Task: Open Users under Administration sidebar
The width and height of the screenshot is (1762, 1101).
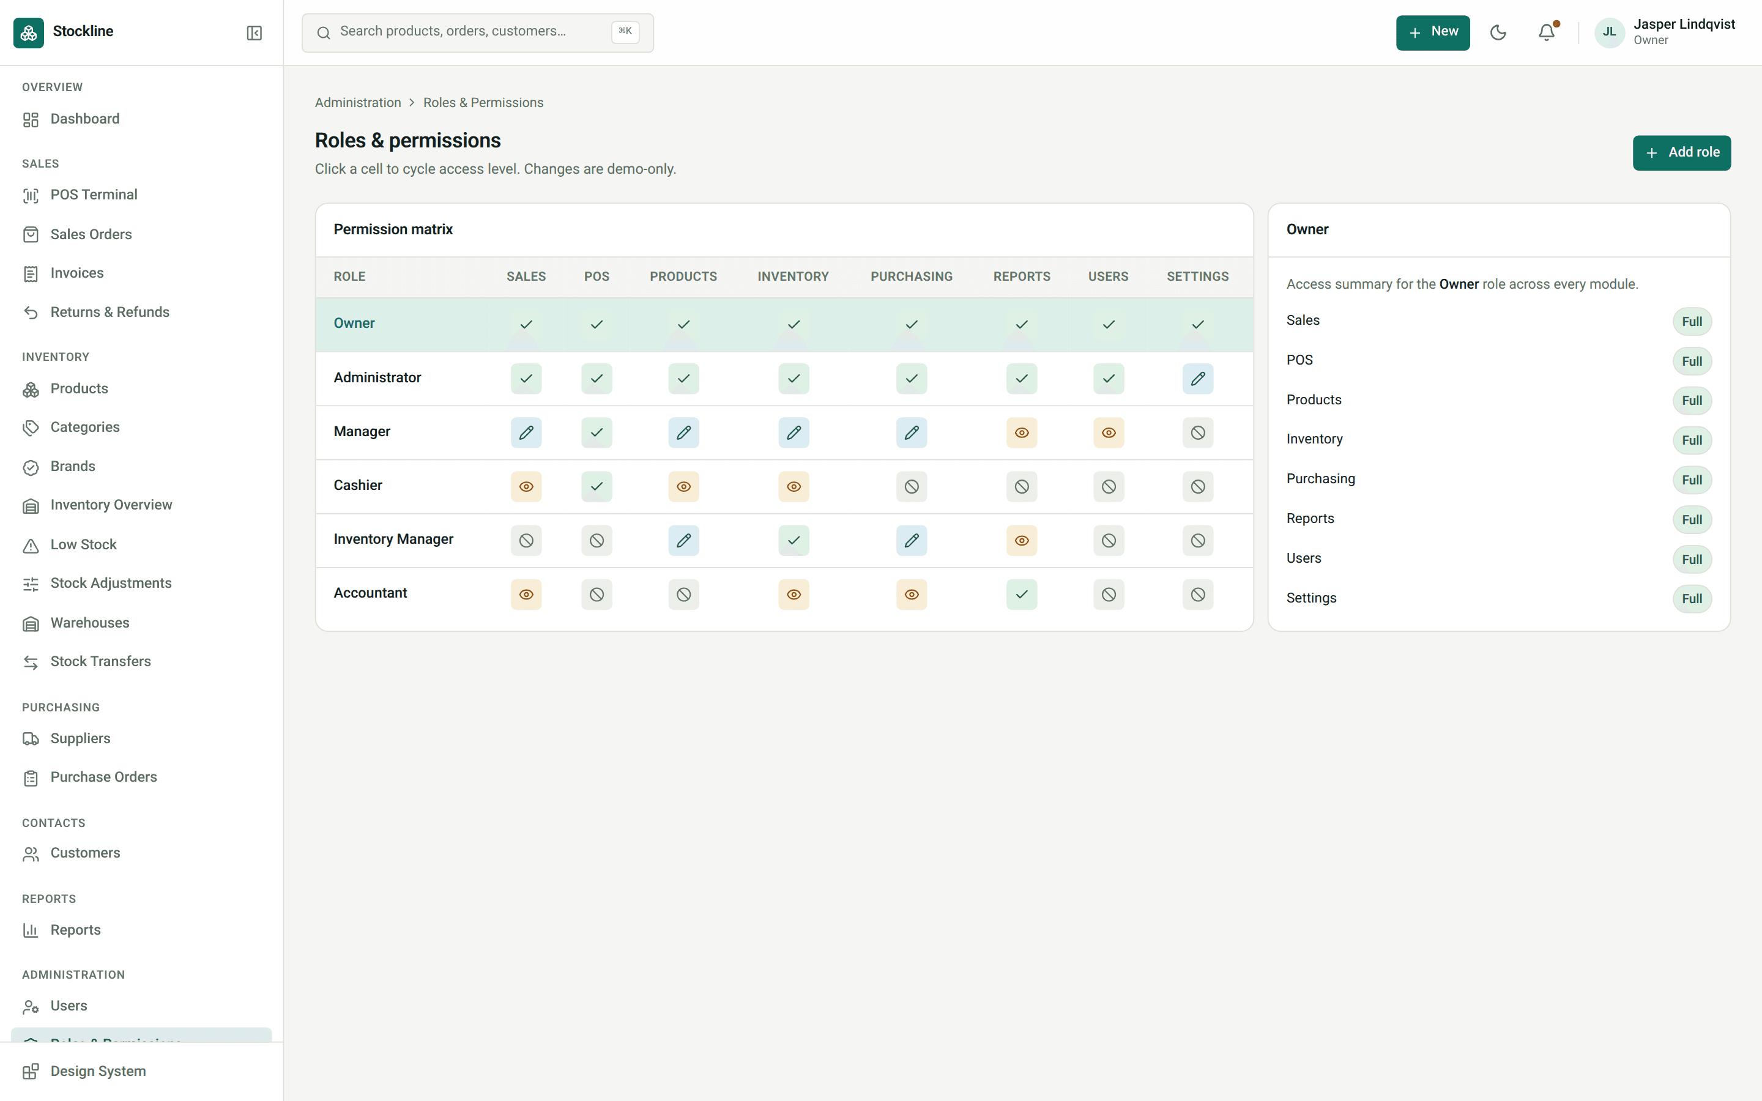Action: tap(141, 1006)
